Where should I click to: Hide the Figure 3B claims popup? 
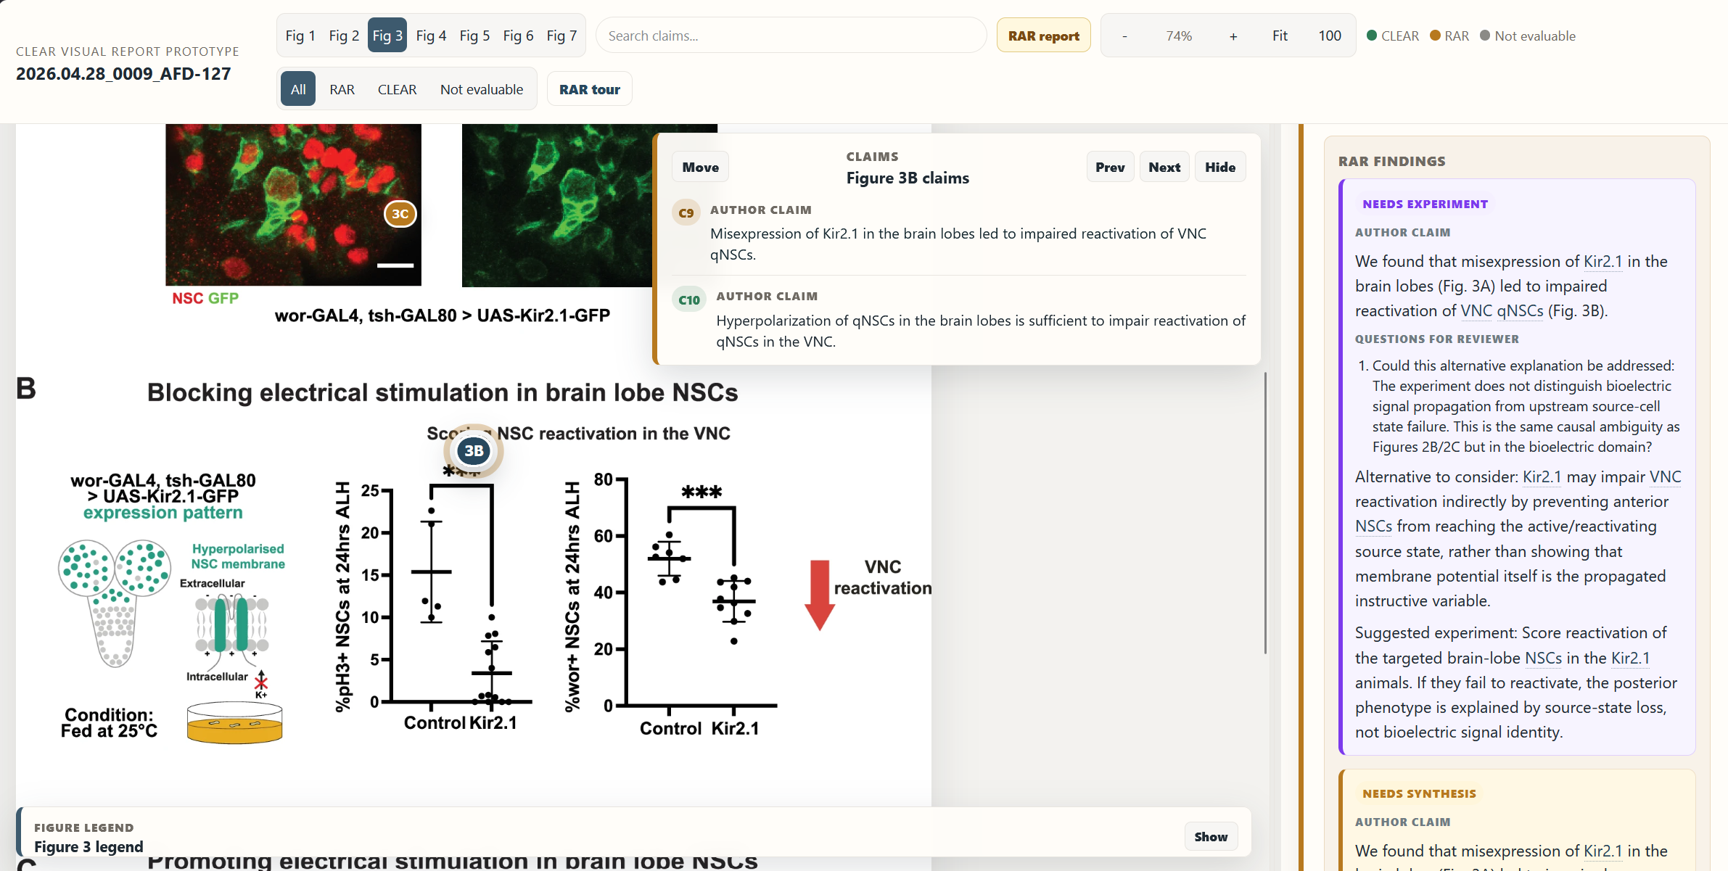click(x=1220, y=168)
